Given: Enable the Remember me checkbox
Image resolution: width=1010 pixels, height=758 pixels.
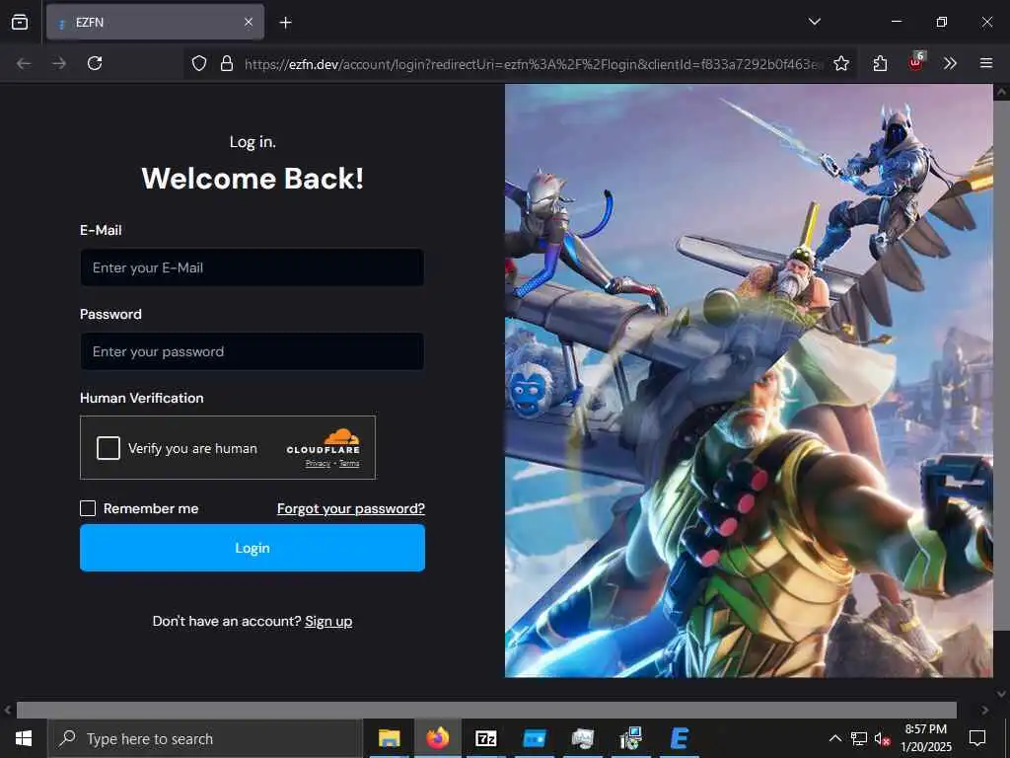Looking at the screenshot, I should [88, 508].
